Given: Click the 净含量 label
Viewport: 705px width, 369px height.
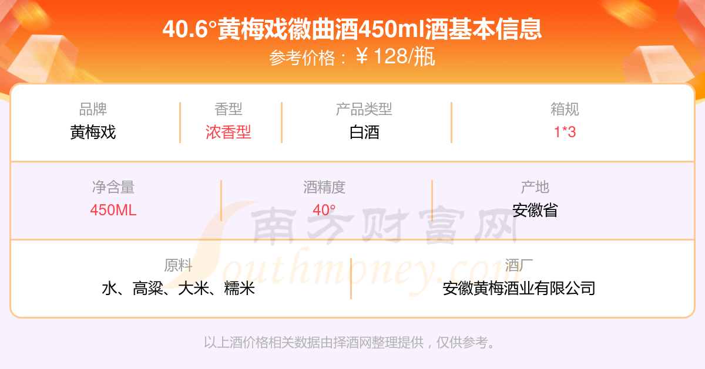Looking at the screenshot, I should [x=113, y=187].
